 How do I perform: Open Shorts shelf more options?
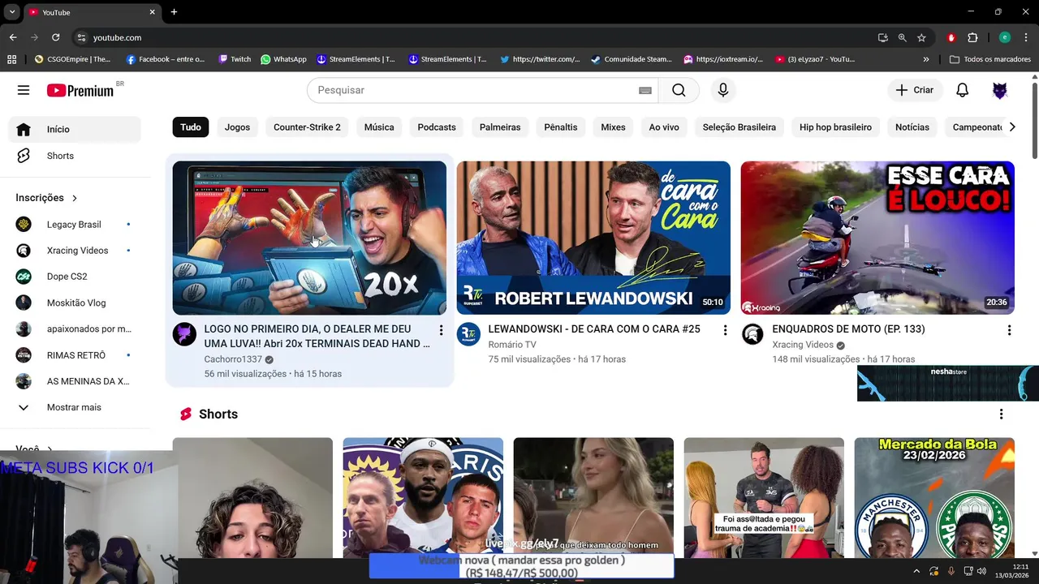(x=1001, y=414)
